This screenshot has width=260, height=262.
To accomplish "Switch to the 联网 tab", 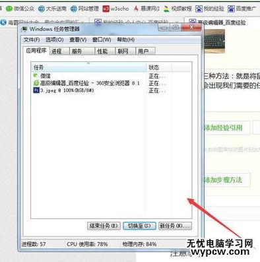I will [x=125, y=51].
